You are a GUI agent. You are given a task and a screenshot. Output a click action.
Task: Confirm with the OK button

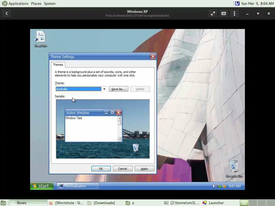pos(101,169)
